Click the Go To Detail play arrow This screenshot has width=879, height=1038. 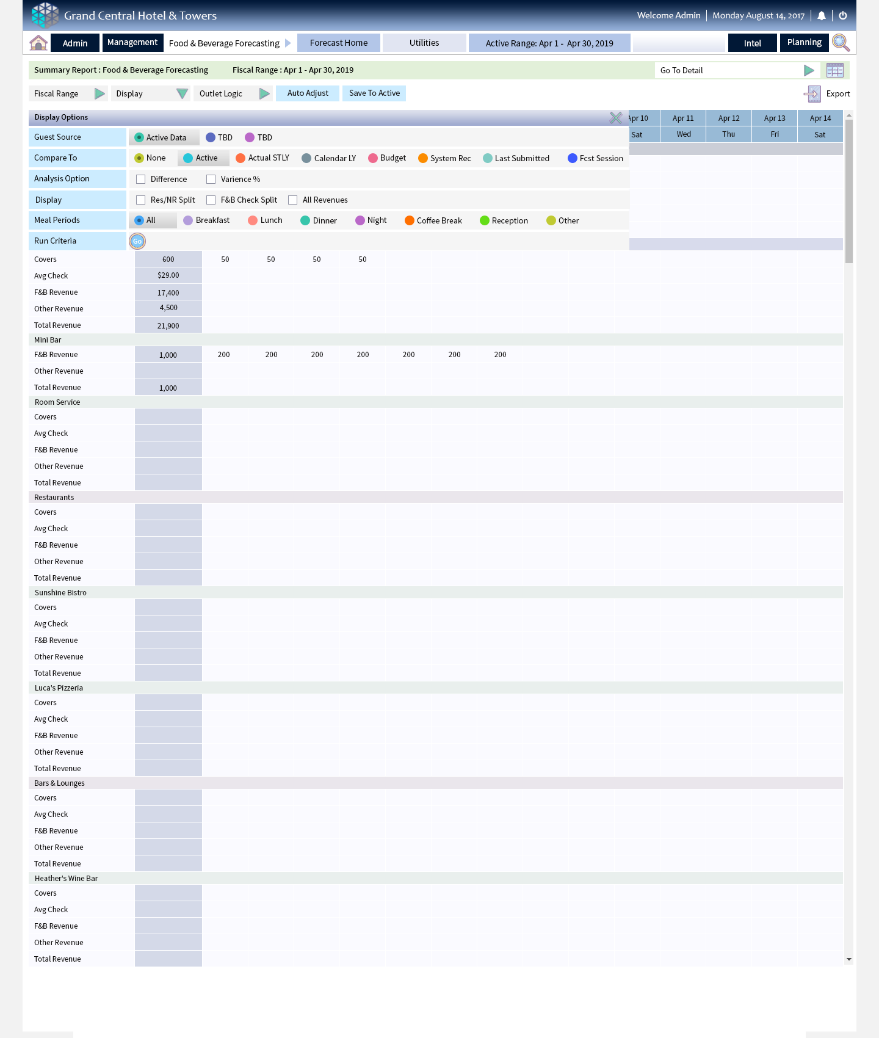809,70
